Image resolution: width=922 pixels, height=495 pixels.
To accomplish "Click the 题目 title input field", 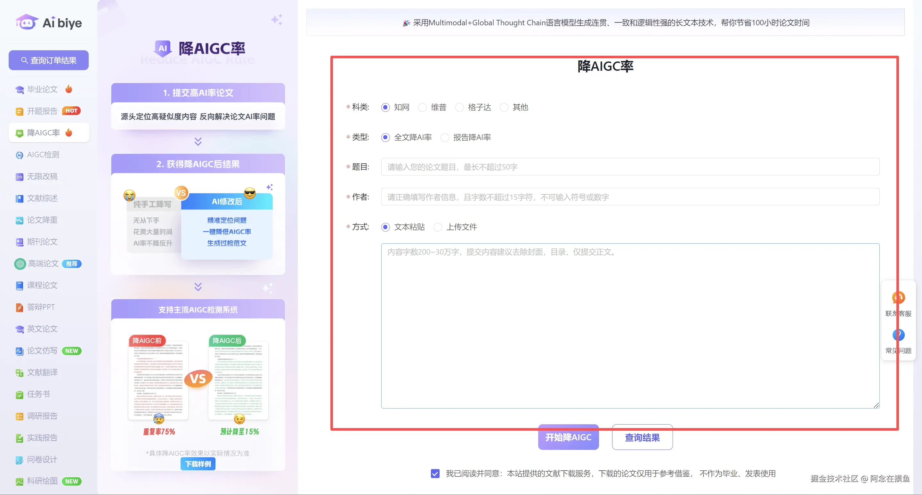I will [x=630, y=167].
